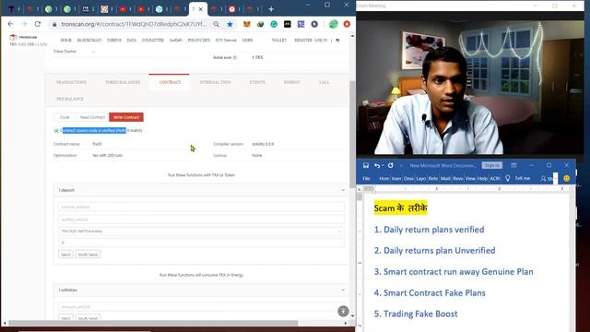
Task: Collapse the 1.deposit function section
Action: point(343,190)
